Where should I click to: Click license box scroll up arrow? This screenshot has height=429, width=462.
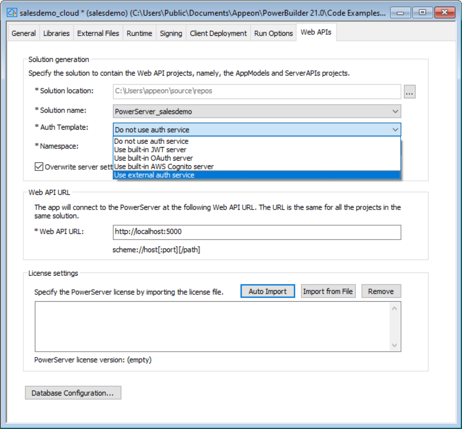pos(394,308)
